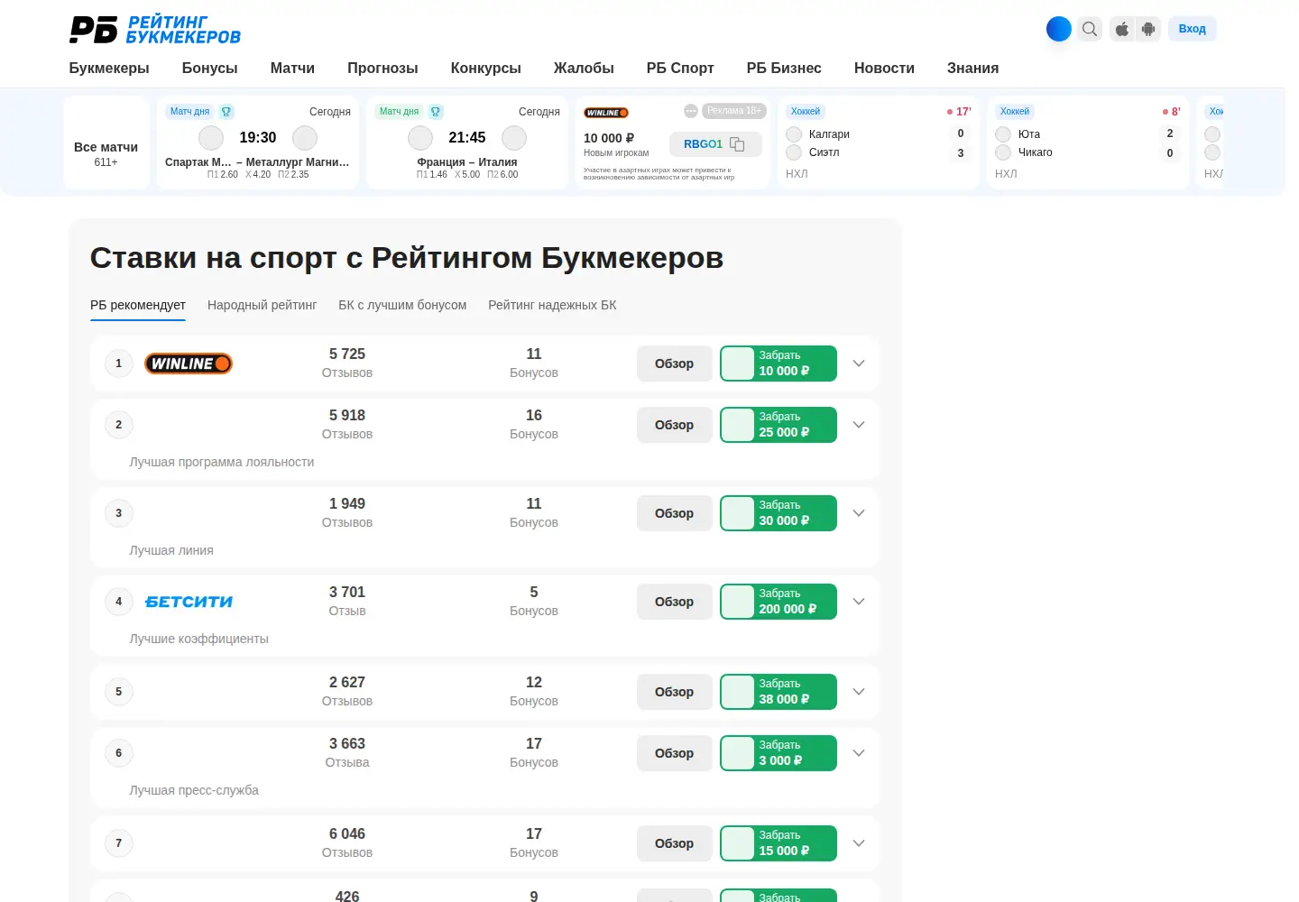1299x902 pixels.
Task: Click the 'Лучшие коэффициенты' label
Action: 199,639
